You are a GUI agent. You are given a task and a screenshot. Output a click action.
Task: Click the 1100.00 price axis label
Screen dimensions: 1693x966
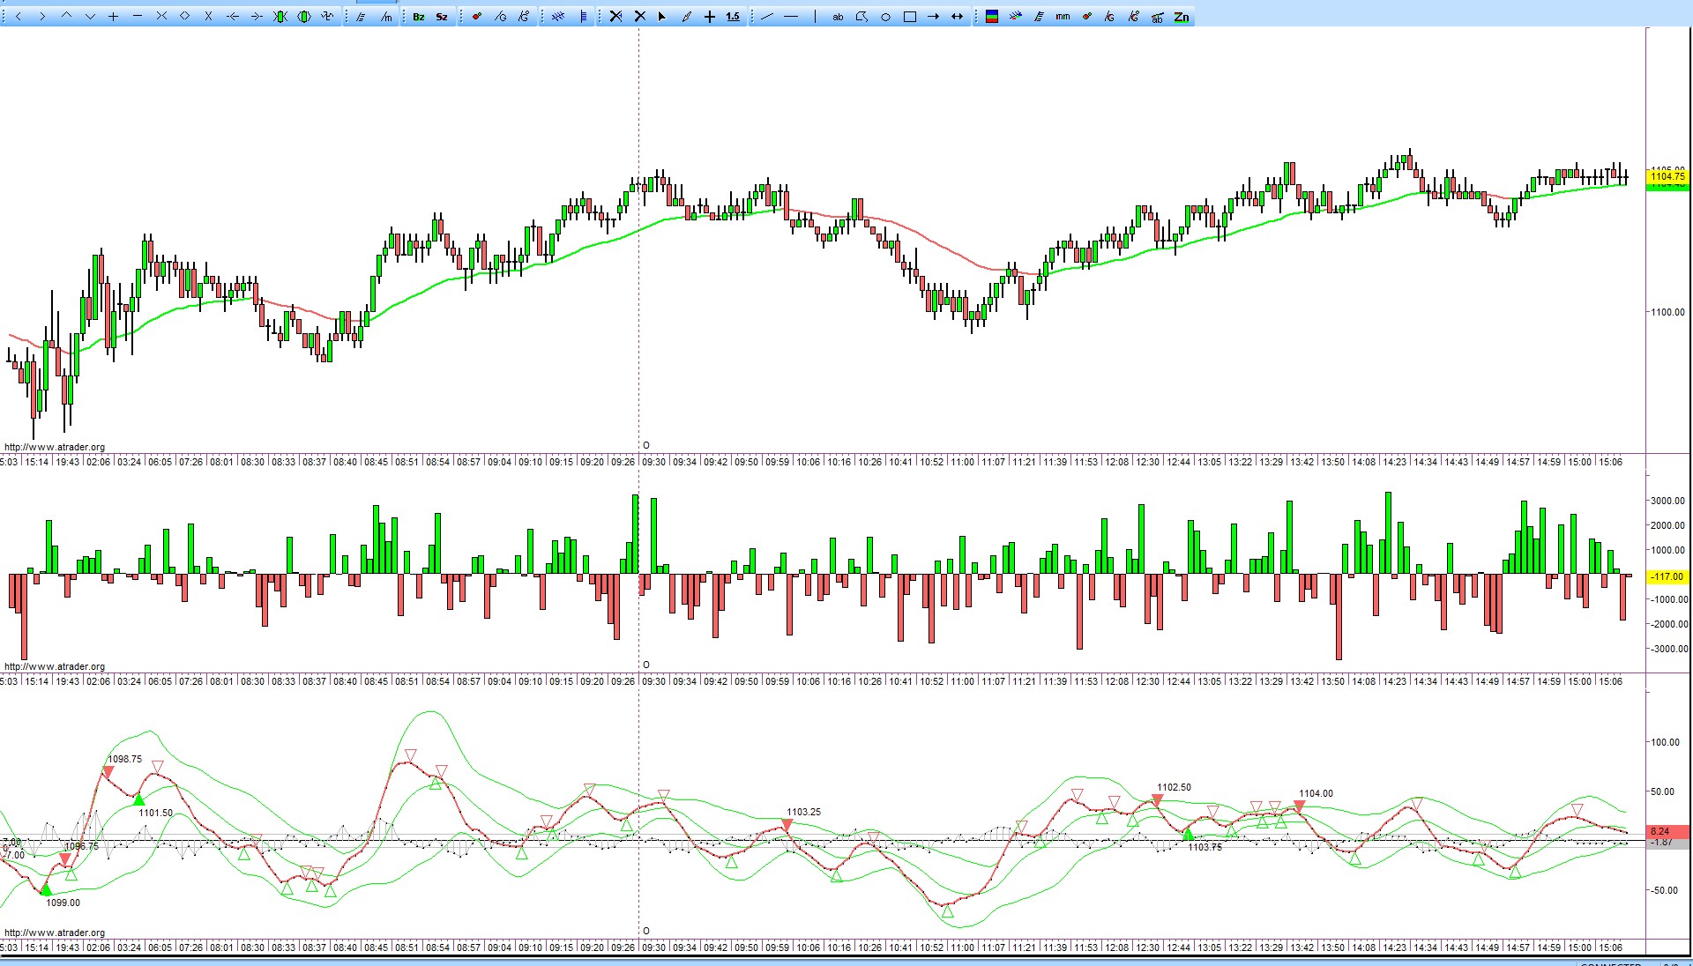(x=1667, y=312)
